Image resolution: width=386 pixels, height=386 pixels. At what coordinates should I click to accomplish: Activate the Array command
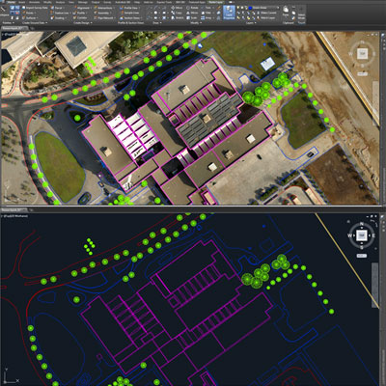point(207,18)
